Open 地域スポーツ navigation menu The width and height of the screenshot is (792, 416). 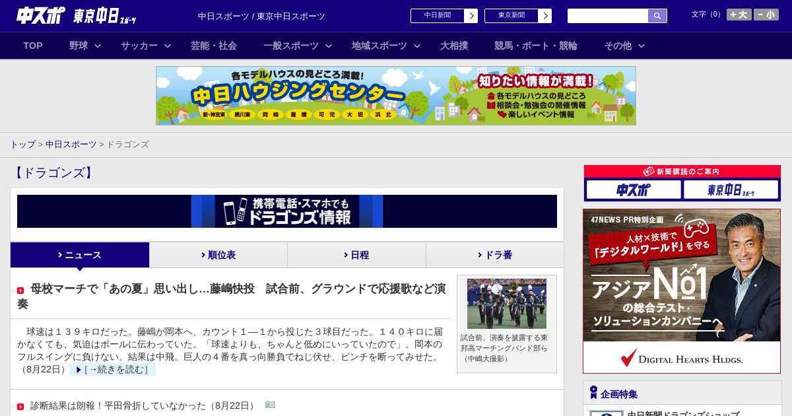pyautogui.click(x=379, y=46)
